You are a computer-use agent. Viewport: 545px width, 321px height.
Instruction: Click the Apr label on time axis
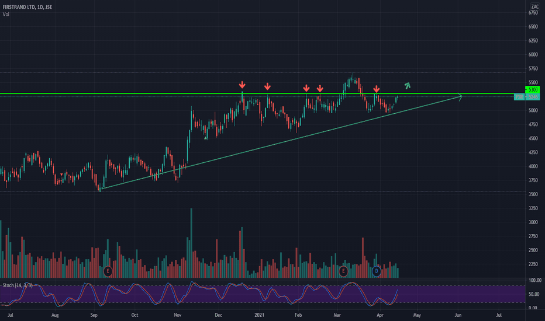(x=380, y=315)
